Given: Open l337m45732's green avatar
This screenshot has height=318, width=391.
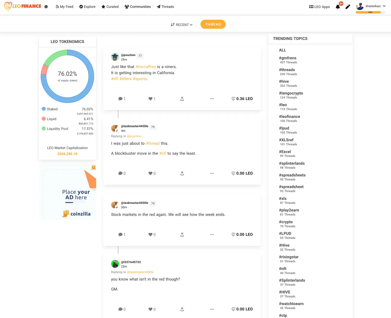Looking at the screenshot, I should point(115,264).
